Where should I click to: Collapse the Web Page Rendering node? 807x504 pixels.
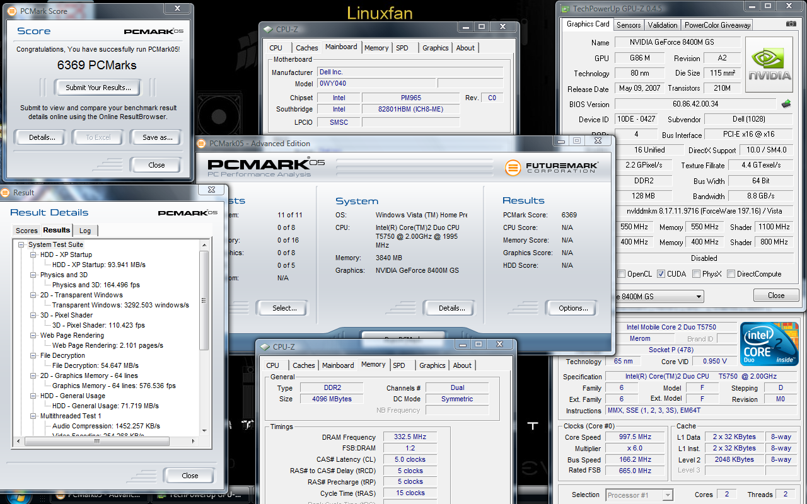click(x=33, y=335)
